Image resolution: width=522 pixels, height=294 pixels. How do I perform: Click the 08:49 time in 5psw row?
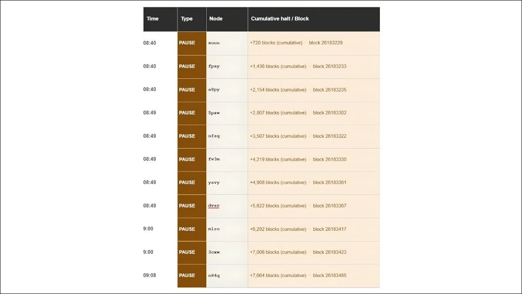pyautogui.click(x=150, y=113)
